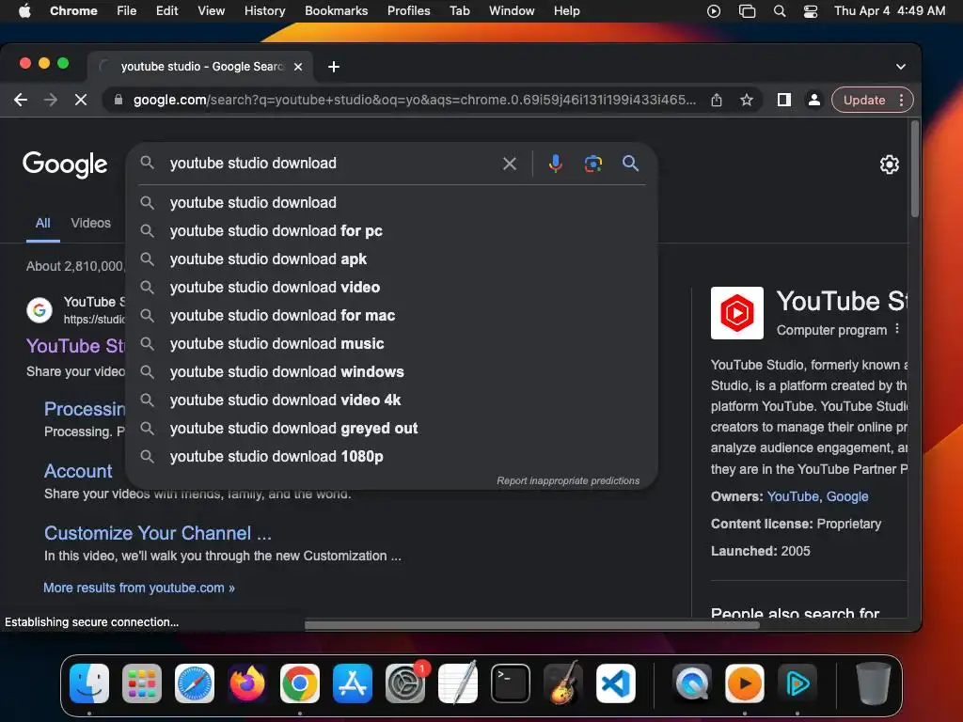Launch Firefox from the dock
Screen dimensions: 963x722
point(247,683)
